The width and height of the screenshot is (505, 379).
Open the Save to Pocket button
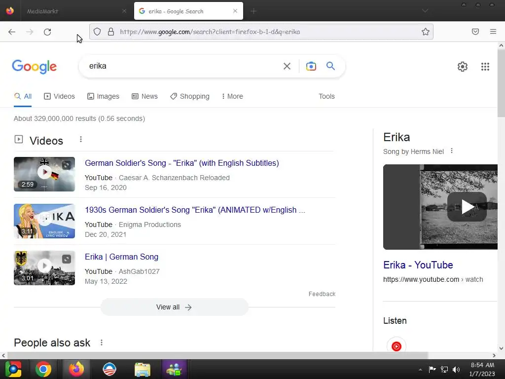point(475,32)
